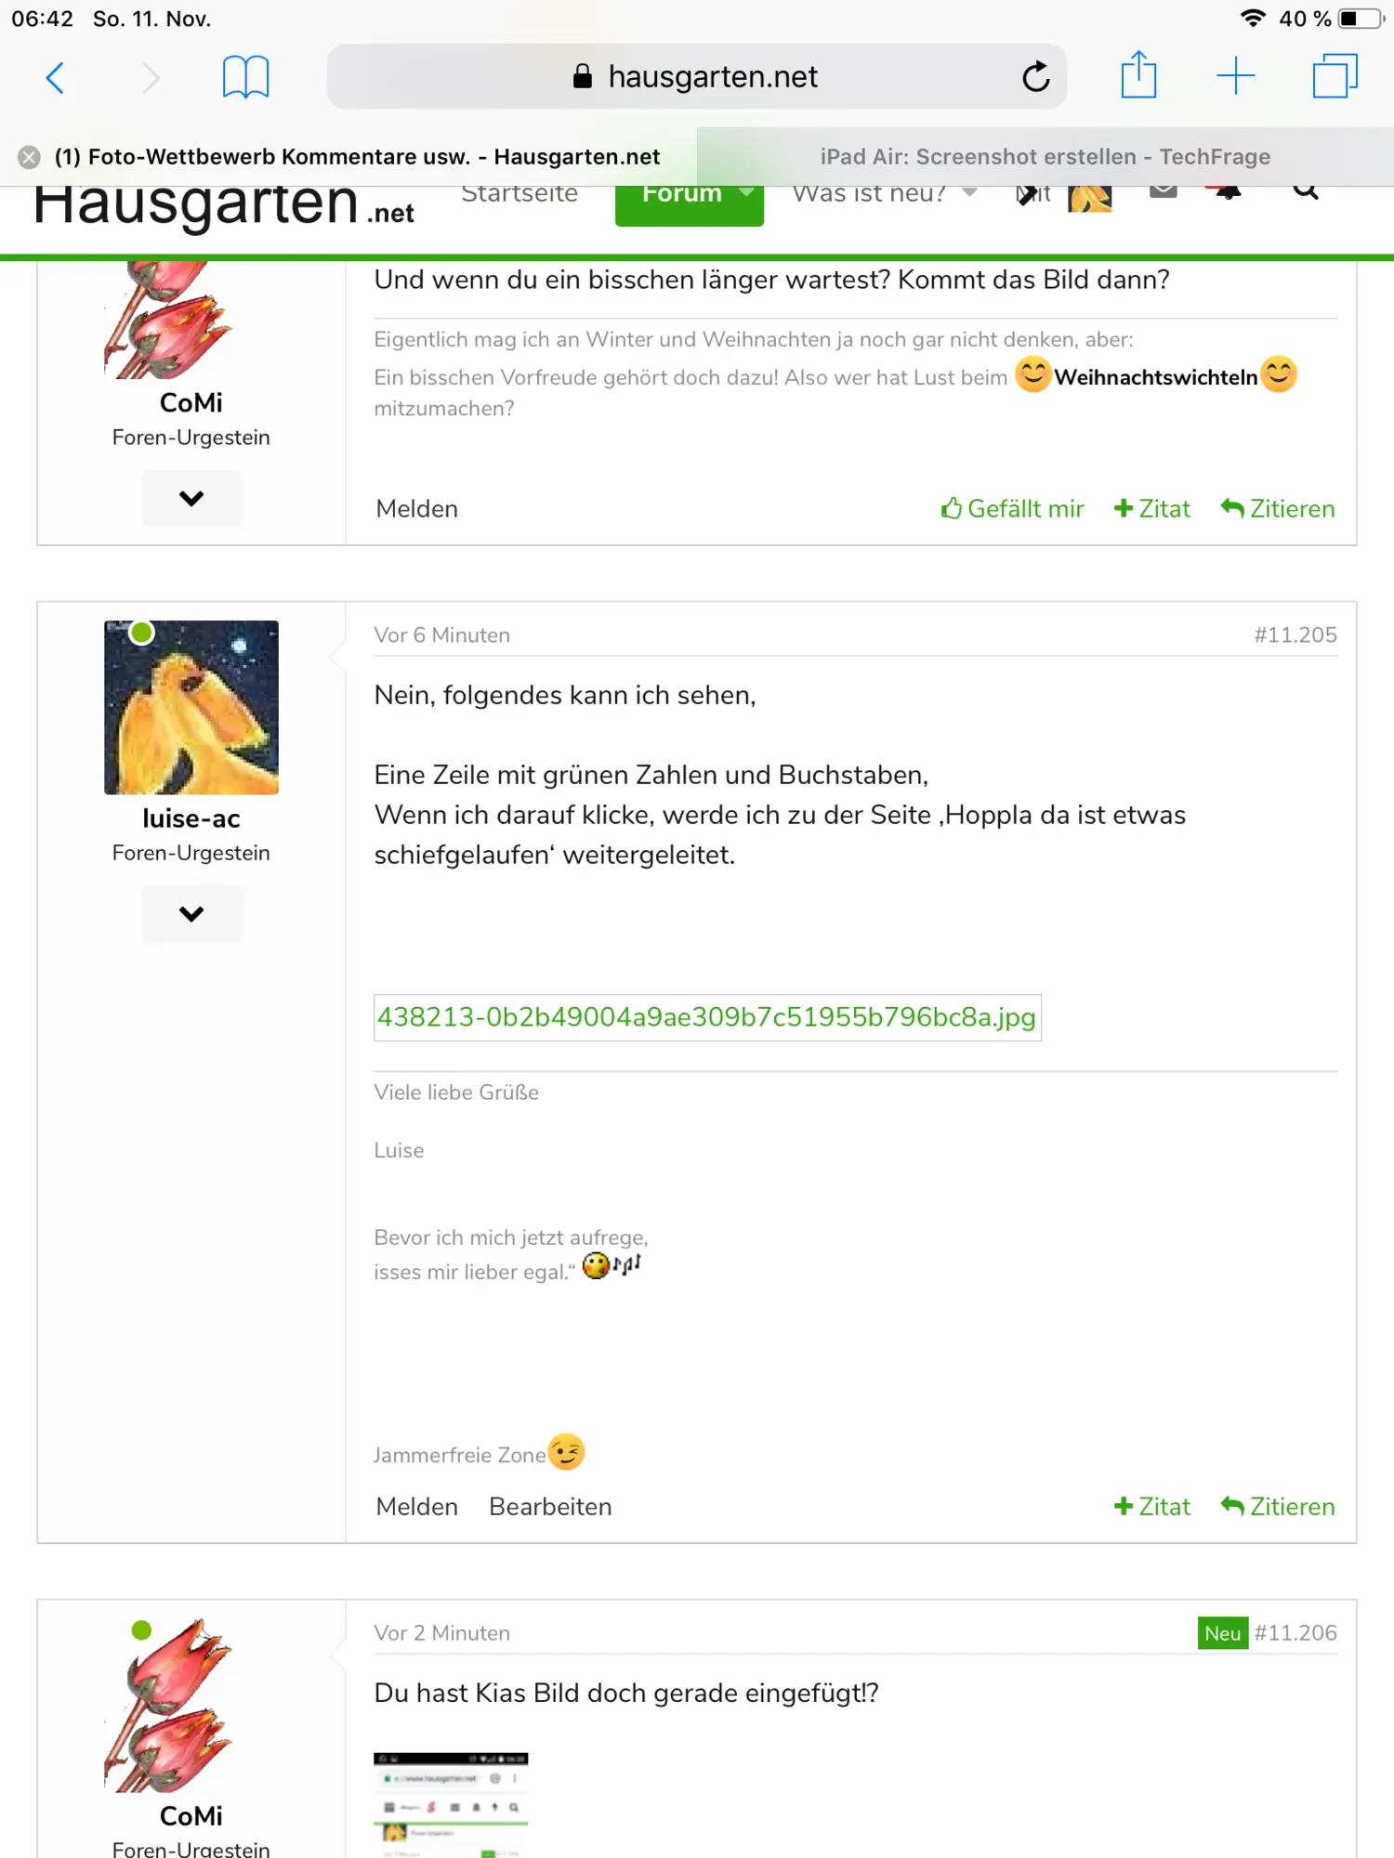Reload the hausgarten.net page
This screenshot has height=1858, width=1394.
coord(1035,77)
